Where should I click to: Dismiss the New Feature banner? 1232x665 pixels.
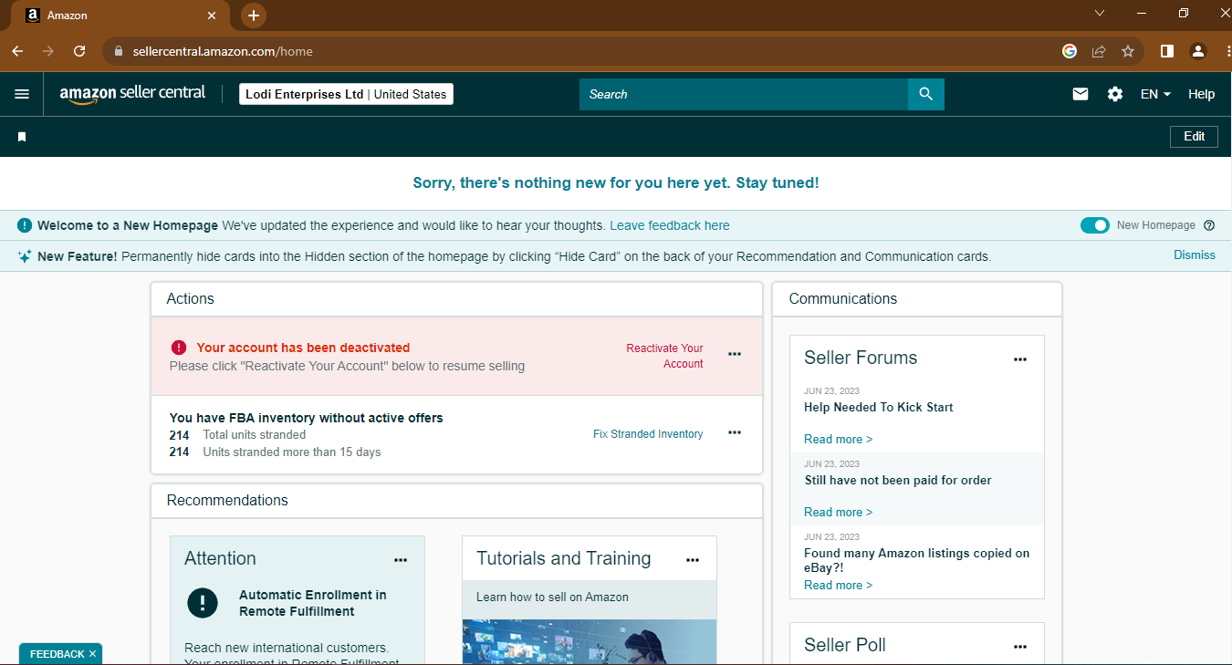pyautogui.click(x=1195, y=255)
